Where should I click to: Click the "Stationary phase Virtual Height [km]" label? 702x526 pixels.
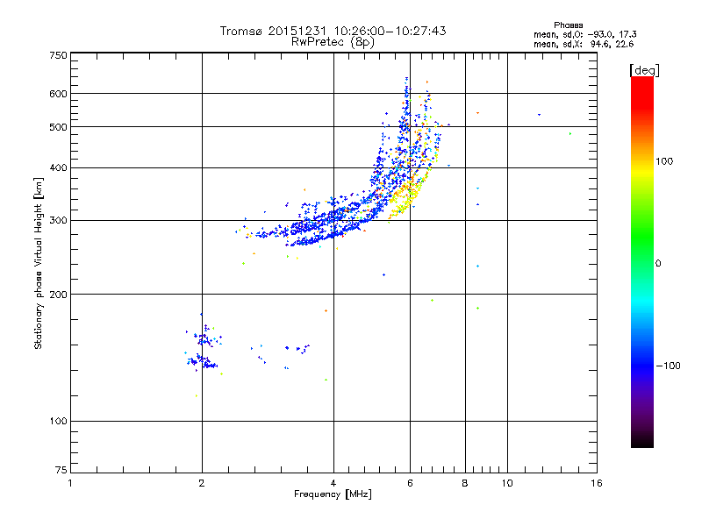click(x=39, y=263)
